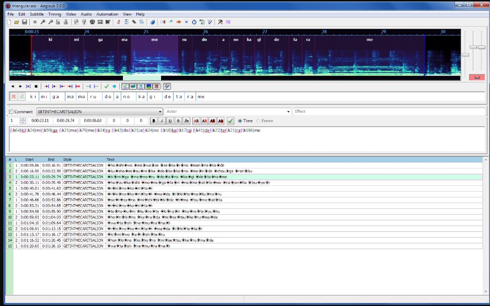Image resolution: width=490 pixels, height=306 pixels.
Task: Adjust the audio horizontal zoom slider
Action: [465, 55]
